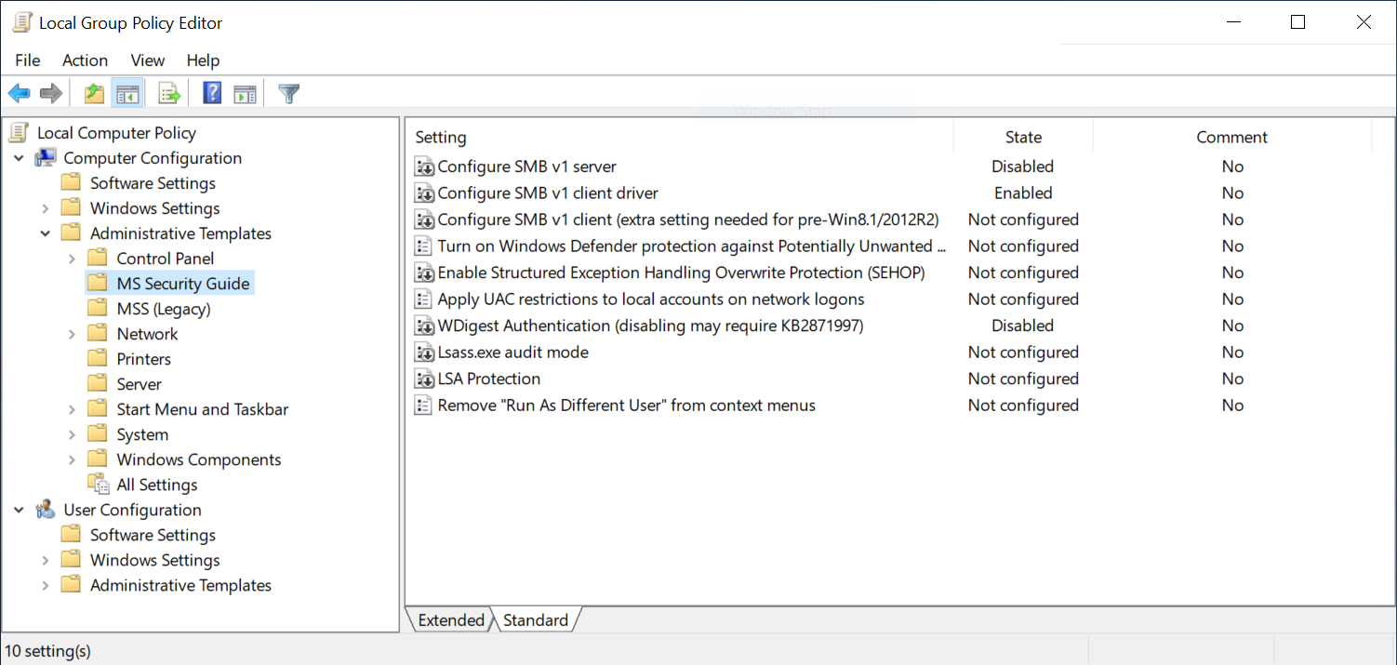This screenshot has width=1397, height=665.
Task: Click the Back navigation arrow
Action: tap(19, 92)
